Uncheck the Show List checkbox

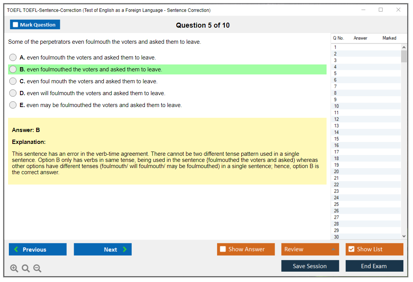(x=351, y=249)
